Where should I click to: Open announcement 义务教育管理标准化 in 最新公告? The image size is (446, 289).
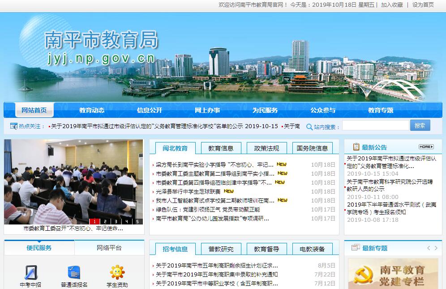point(391,162)
